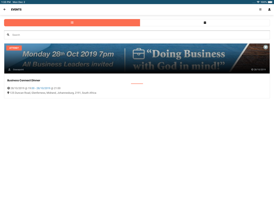Switch to the list view tab
The width and height of the screenshot is (274, 205).
72,23
